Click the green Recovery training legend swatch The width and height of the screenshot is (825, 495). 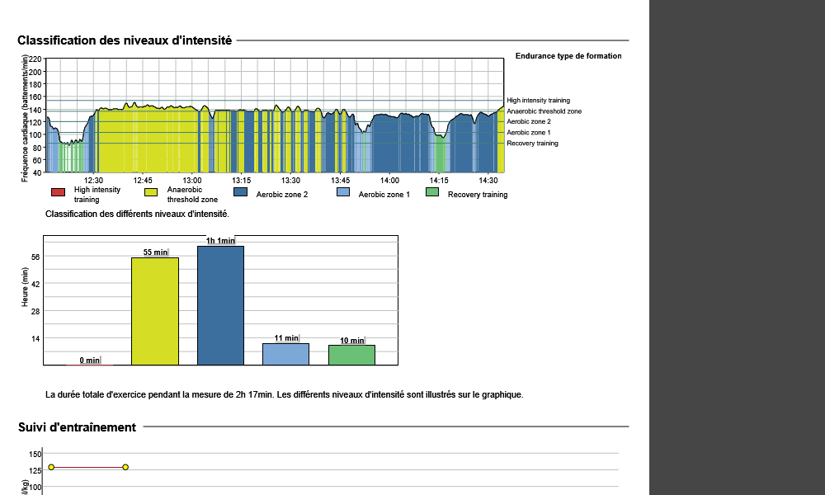[431, 192]
